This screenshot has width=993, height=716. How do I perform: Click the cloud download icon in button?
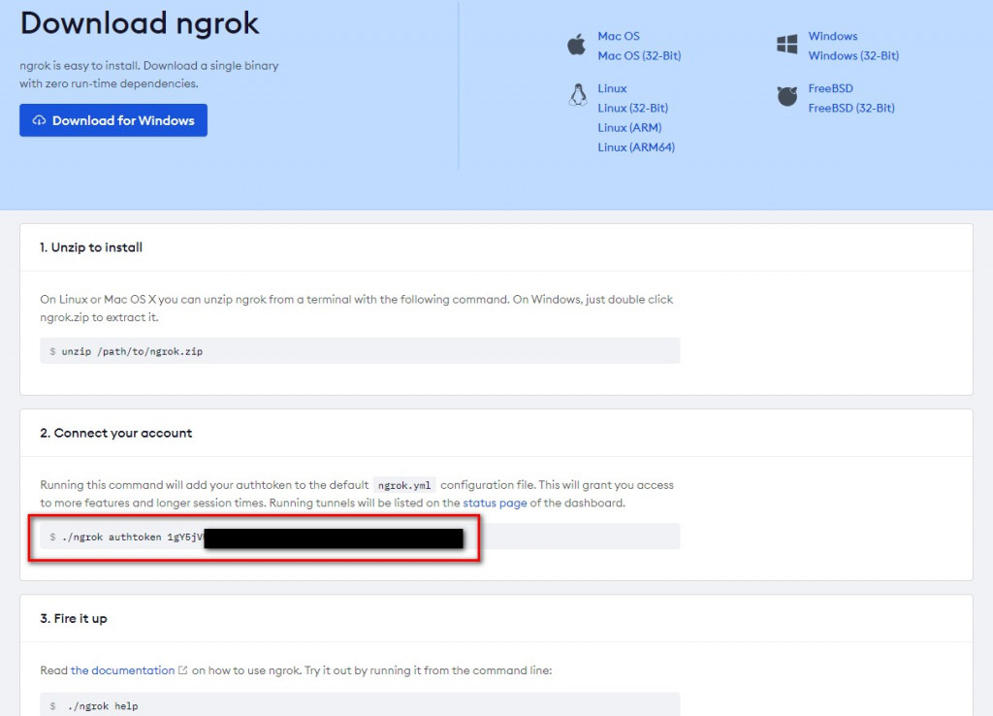click(x=39, y=120)
